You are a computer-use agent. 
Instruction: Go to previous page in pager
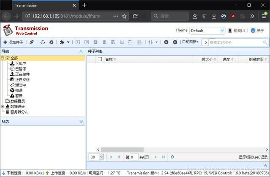[x=119, y=157]
